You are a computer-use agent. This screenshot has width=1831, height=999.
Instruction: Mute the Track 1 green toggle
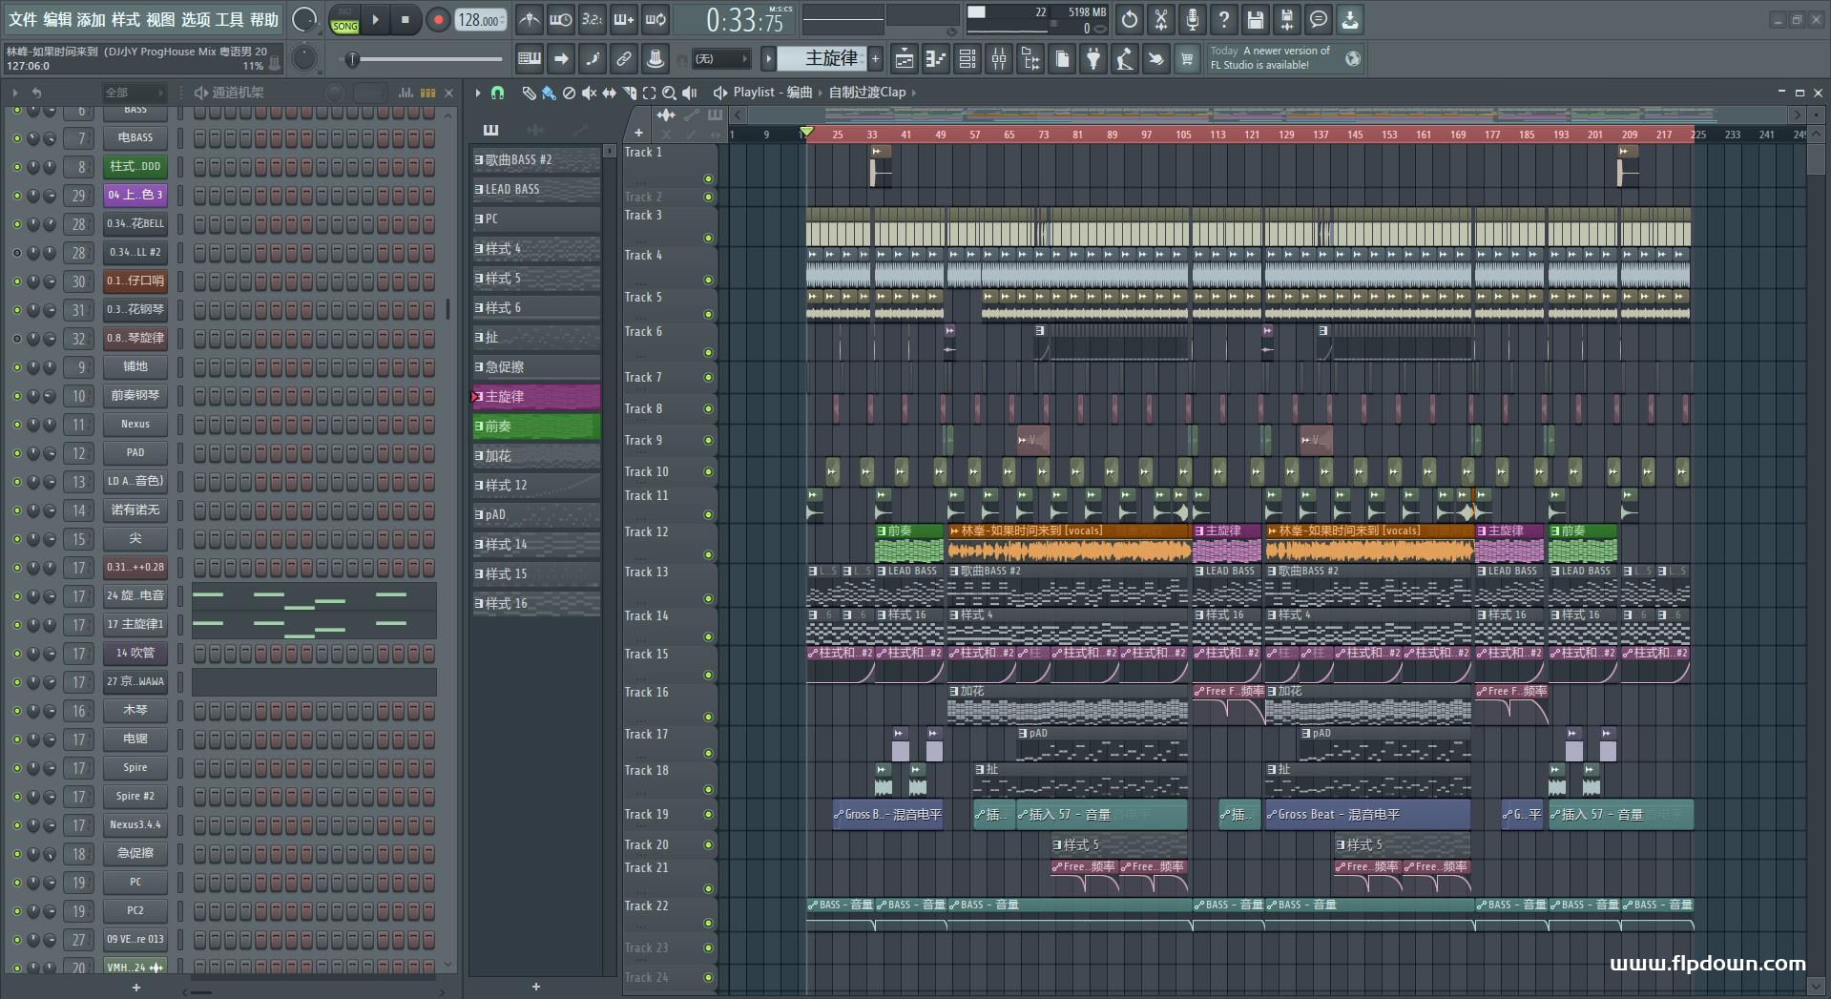click(708, 178)
